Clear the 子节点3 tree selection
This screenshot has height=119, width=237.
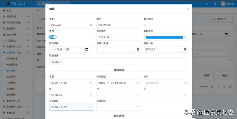pyautogui.click(x=185, y=50)
